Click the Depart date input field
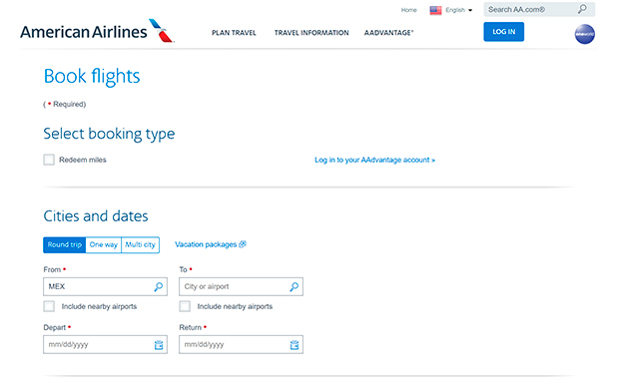The image size is (619, 379). (105, 345)
